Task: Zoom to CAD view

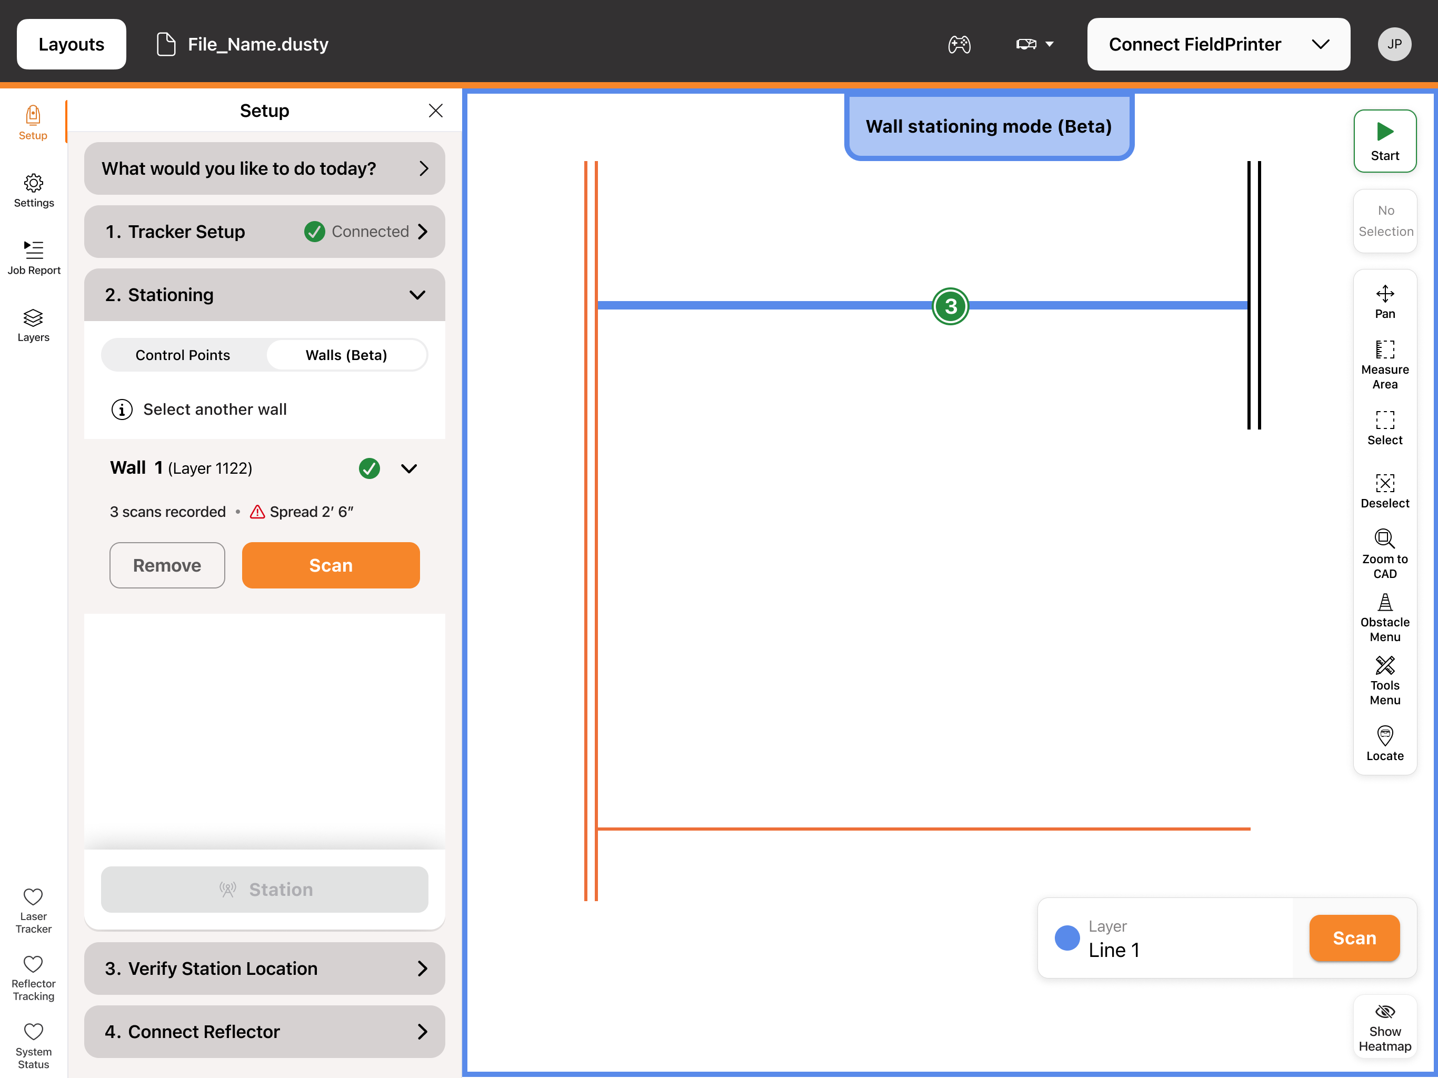Action: pyautogui.click(x=1385, y=554)
